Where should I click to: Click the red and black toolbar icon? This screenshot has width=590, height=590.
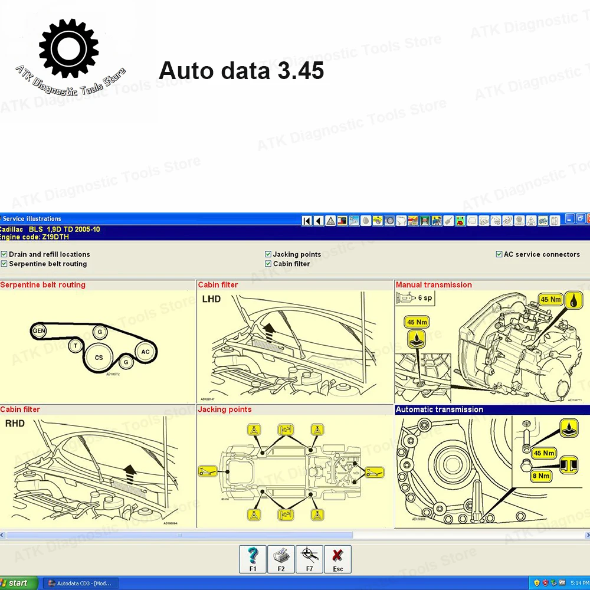point(342,221)
